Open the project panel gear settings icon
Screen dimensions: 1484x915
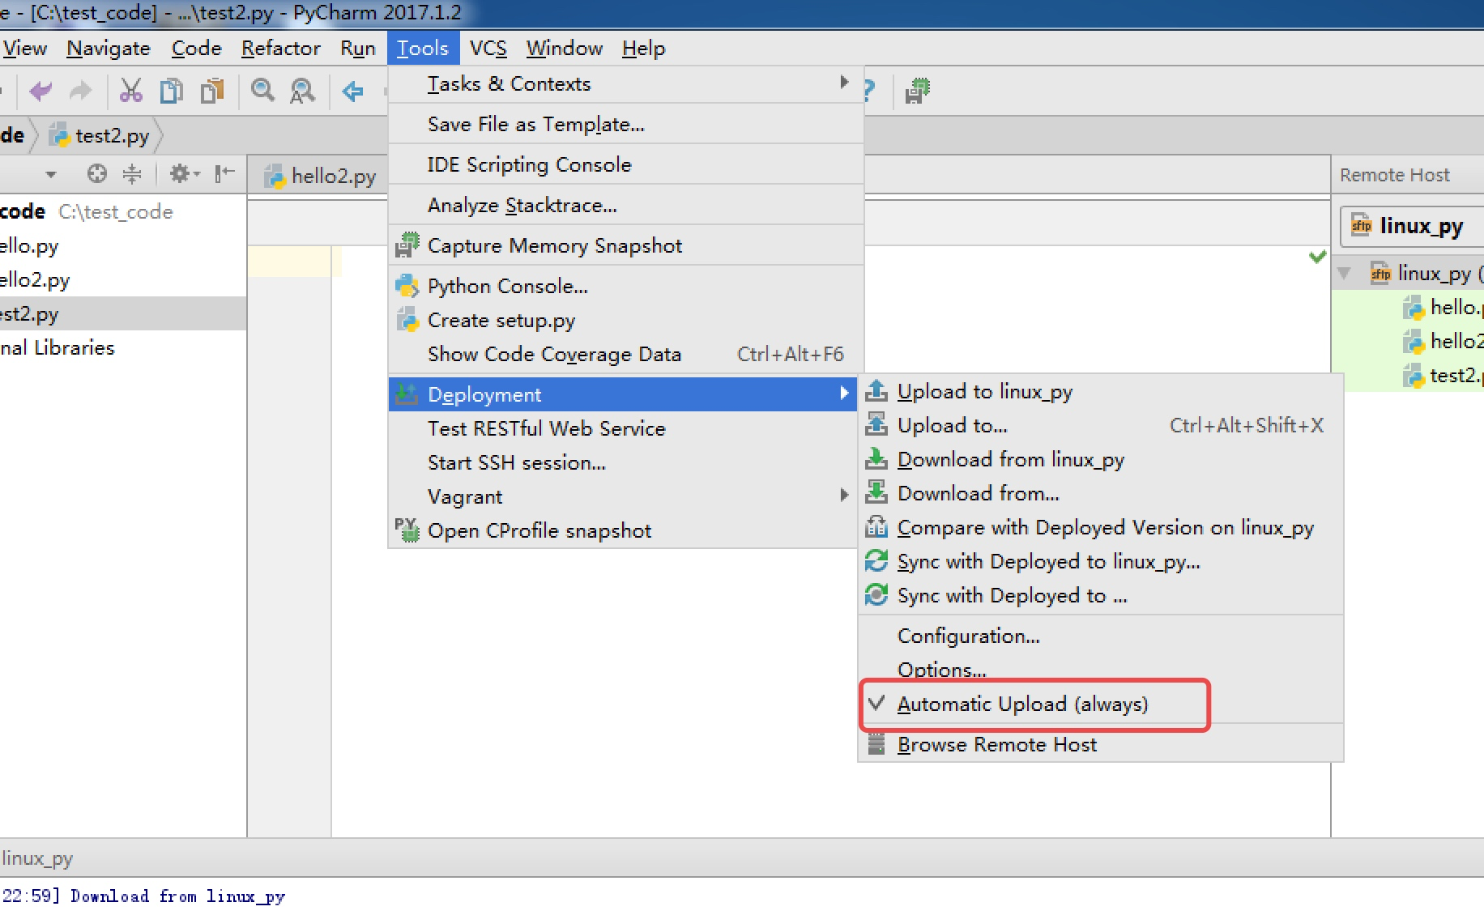[x=184, y=173]
